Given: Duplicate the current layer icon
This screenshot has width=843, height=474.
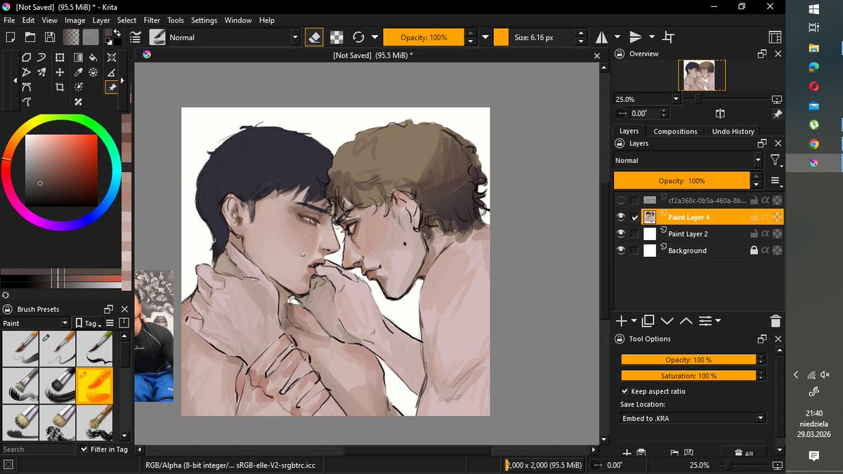Looking at the screenshot, I should 648,321.
